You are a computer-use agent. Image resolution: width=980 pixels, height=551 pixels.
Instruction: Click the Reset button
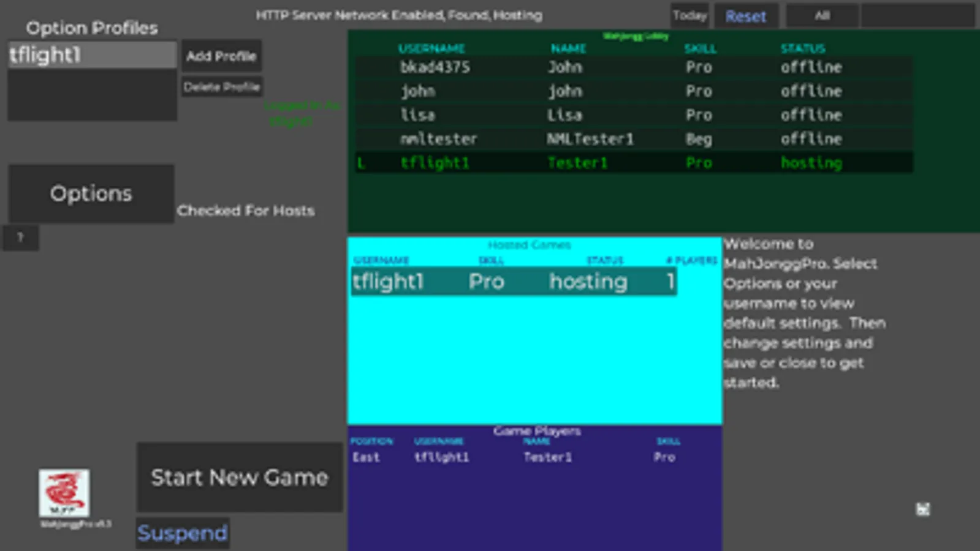746,16
